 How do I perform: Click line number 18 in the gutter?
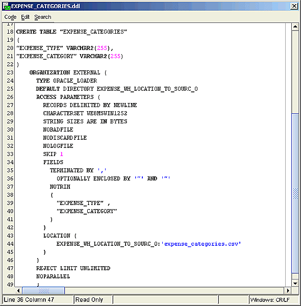[10, 32]
